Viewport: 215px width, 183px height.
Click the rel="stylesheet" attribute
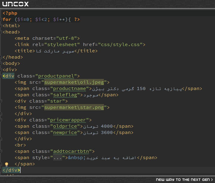point(56,45)
